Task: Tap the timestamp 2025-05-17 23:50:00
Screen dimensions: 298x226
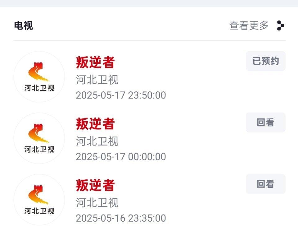Action: point(121,95)
